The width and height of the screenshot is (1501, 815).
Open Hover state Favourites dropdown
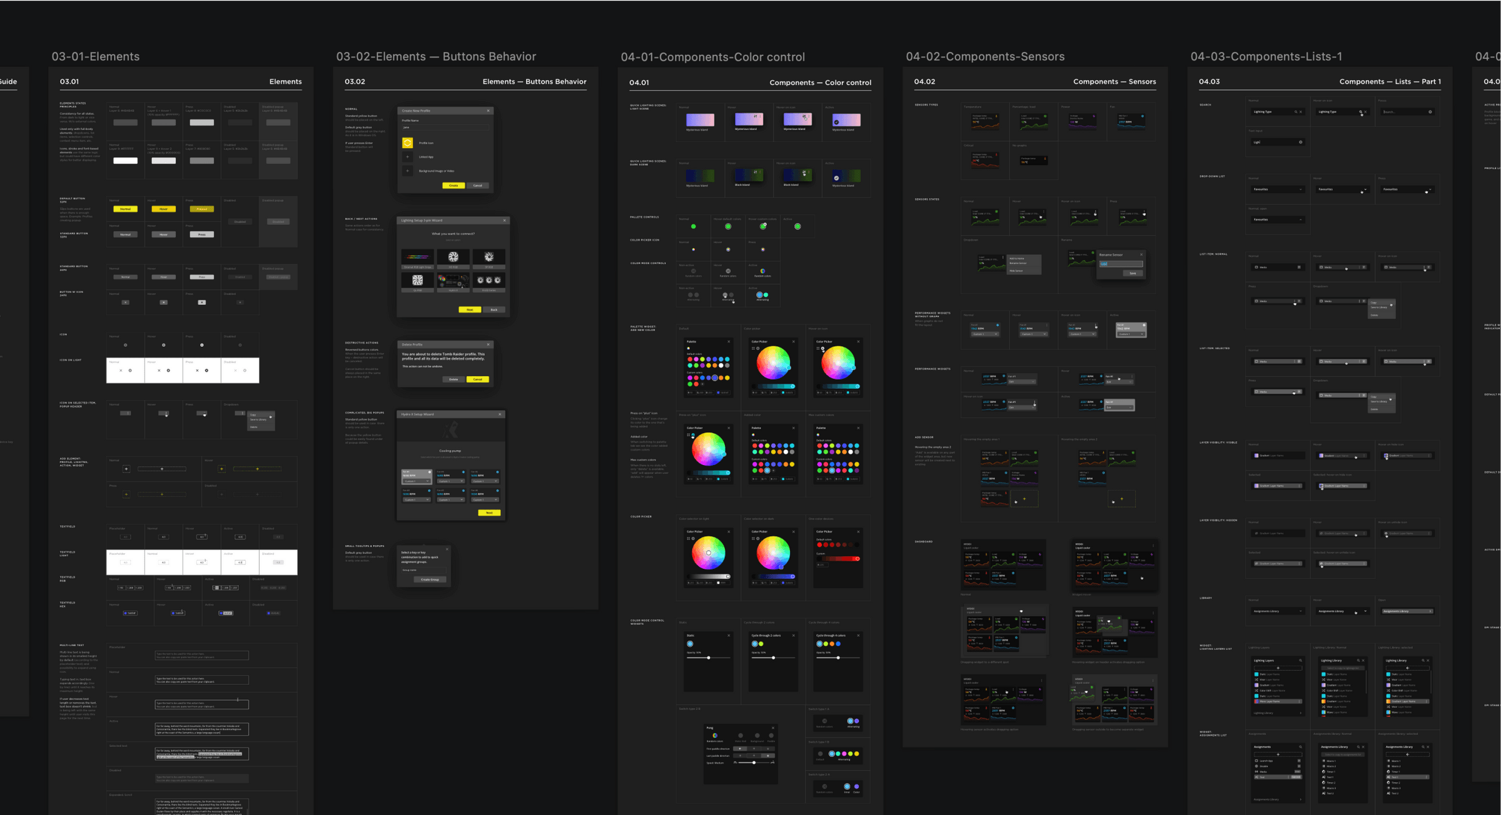[x=1342, y=189]
